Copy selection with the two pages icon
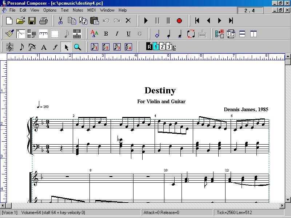The height and width of the screenshot is (218, 291). (x=72, y=21)
